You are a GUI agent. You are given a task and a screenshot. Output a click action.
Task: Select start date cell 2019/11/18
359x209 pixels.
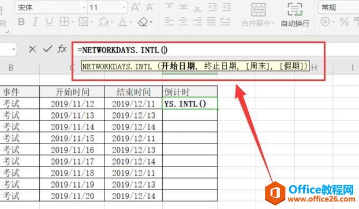pos(72,173)
